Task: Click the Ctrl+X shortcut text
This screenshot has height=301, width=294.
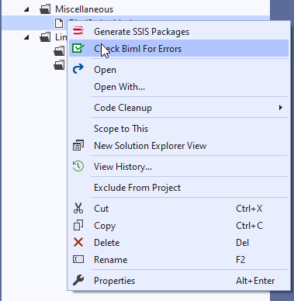Action: 249,209
